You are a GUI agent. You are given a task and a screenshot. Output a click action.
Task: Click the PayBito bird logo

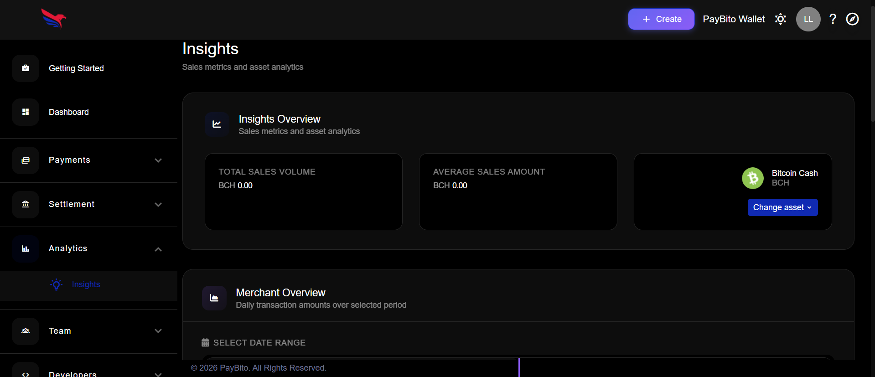pyautogui.click(x=54, y=19)
